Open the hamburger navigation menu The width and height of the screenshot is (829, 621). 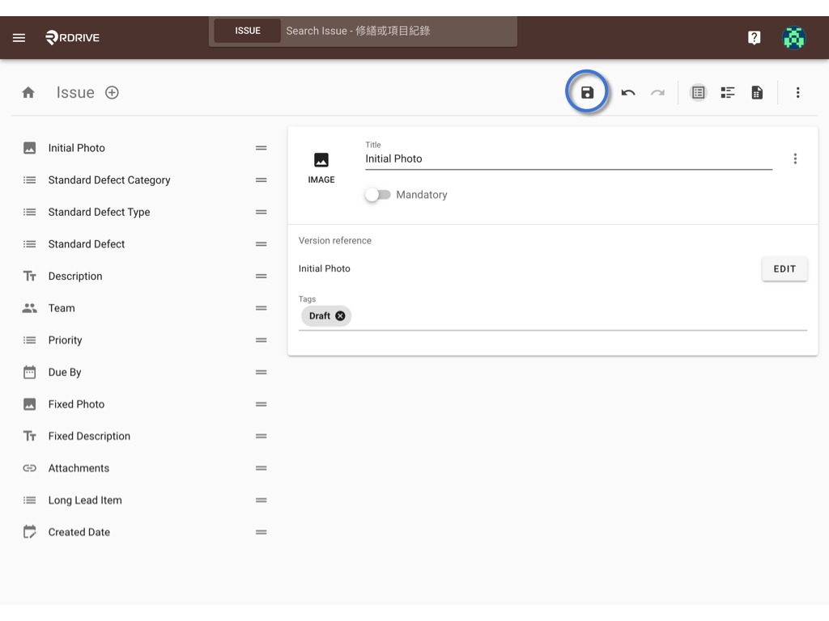pos(19,37)
